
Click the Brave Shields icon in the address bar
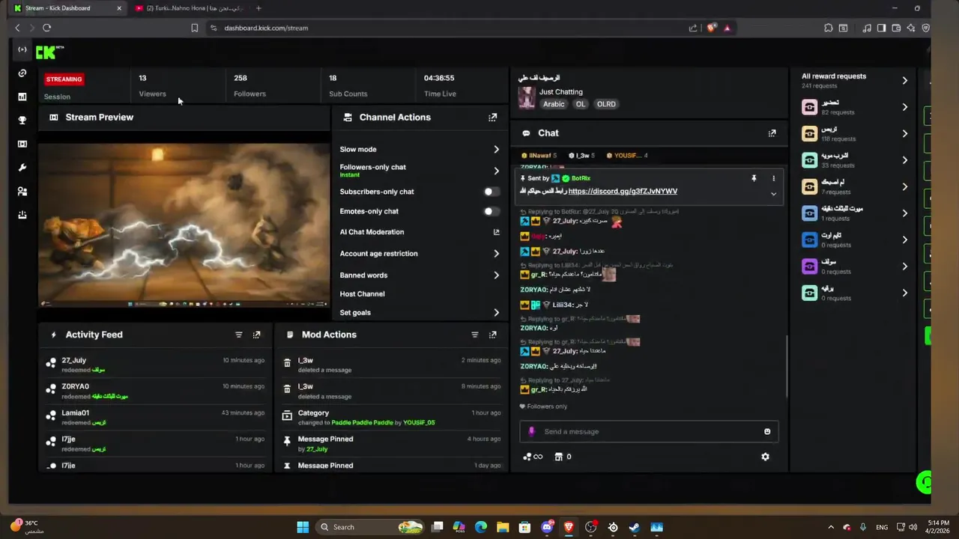click(711, 28)
